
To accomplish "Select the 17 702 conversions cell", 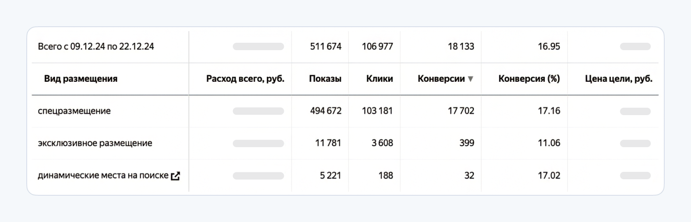I will [x=461, y=111].
